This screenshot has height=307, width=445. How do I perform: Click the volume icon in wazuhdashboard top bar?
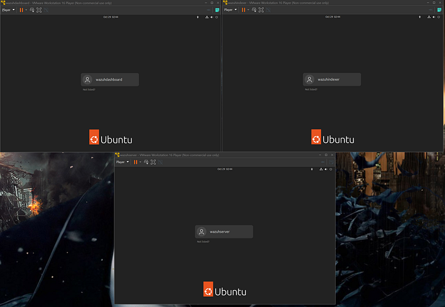[x=212, y=17]
